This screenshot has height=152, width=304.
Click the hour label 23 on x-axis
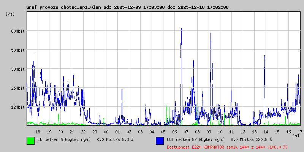point(95,132)
